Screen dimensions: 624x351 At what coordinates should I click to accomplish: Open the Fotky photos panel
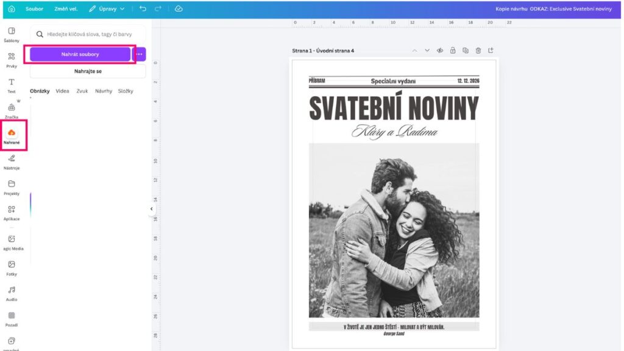(12, 268)
